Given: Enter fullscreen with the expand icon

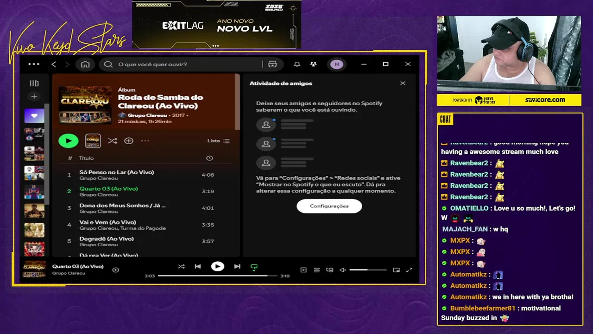Looking at the screenshot, I should click(409, 270).
